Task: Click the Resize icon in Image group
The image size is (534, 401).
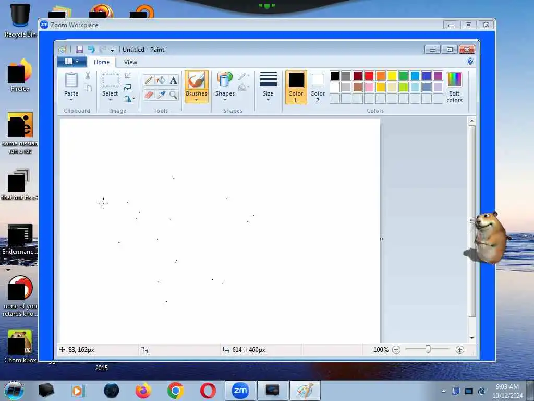Action: tap(128, 87)
